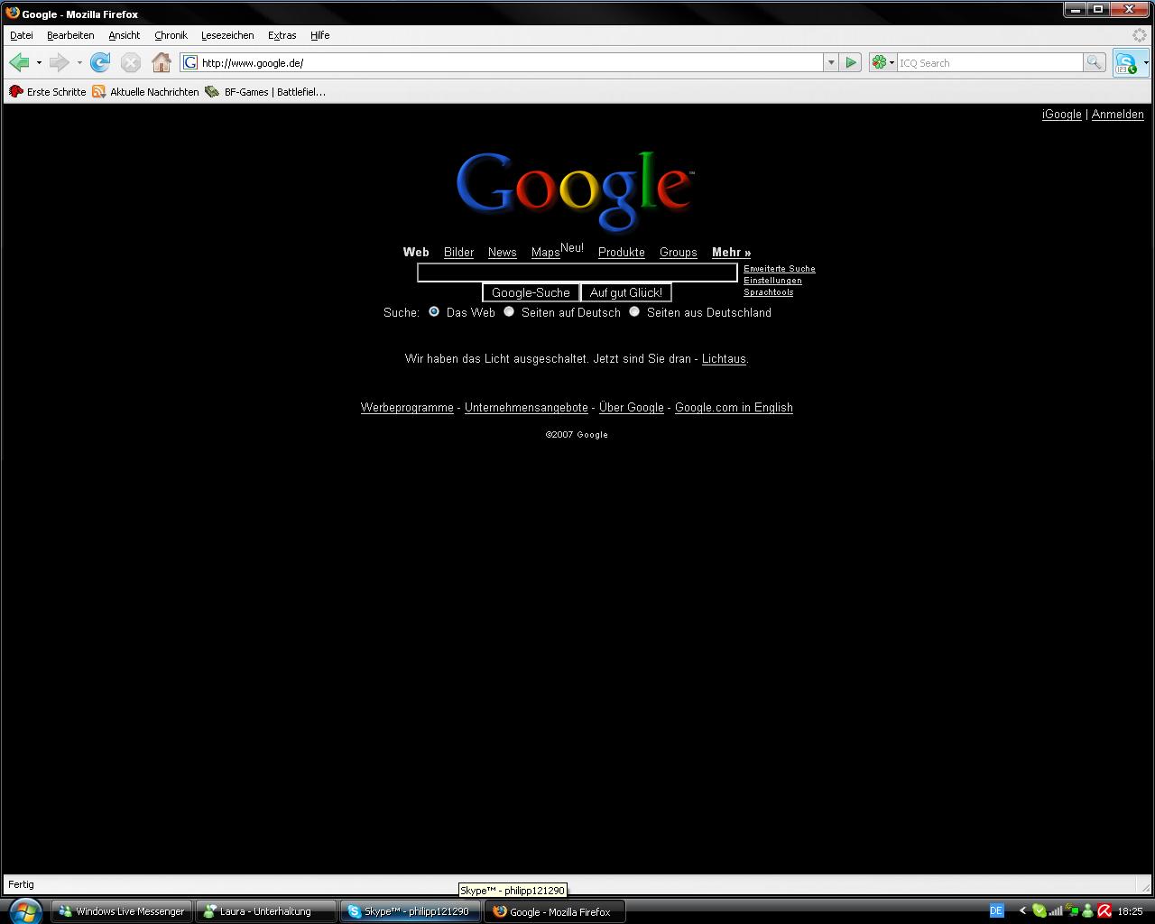Click the Google-Suche button
This screenshot has height=924, width=1155.
tap(531, 292)
